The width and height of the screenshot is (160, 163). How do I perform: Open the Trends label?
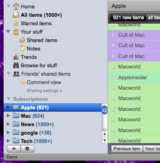(29, 57)
